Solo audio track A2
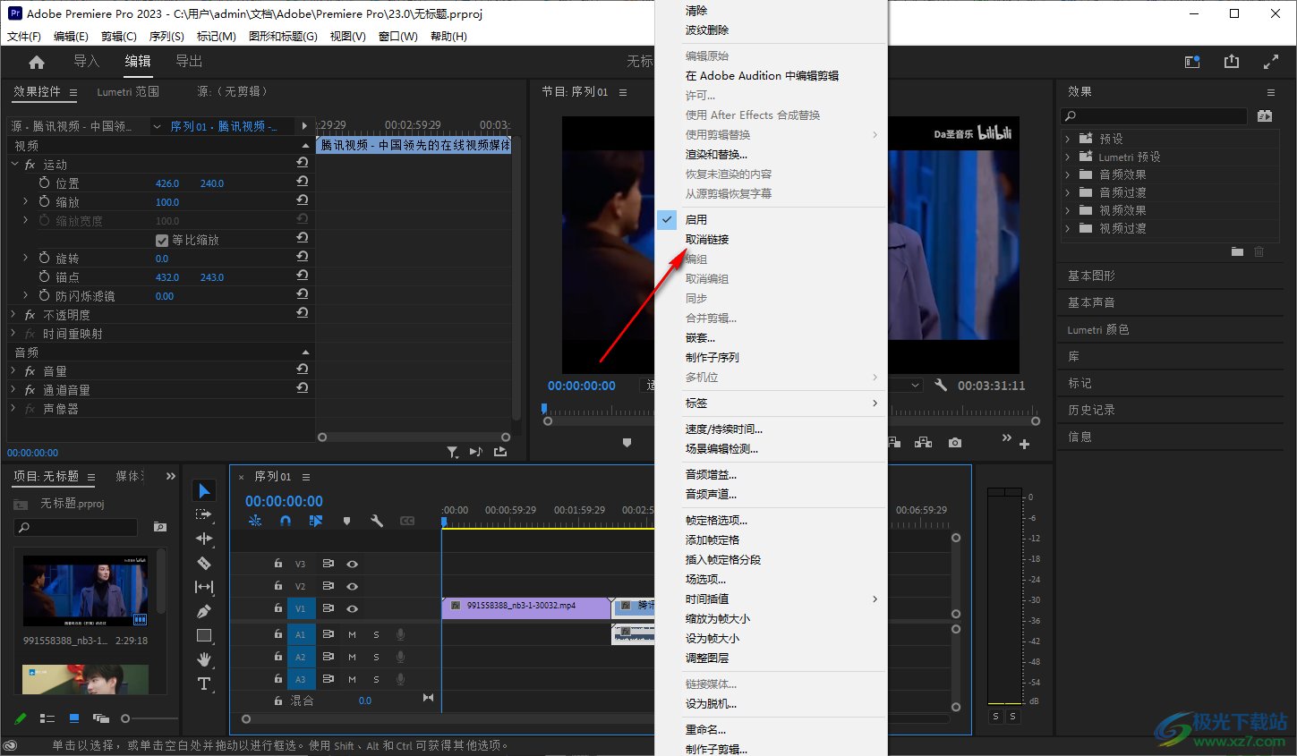 [376, 657]
